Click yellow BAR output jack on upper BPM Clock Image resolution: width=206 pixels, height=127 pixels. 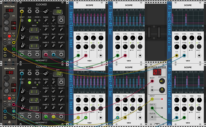tap(5, 49)
